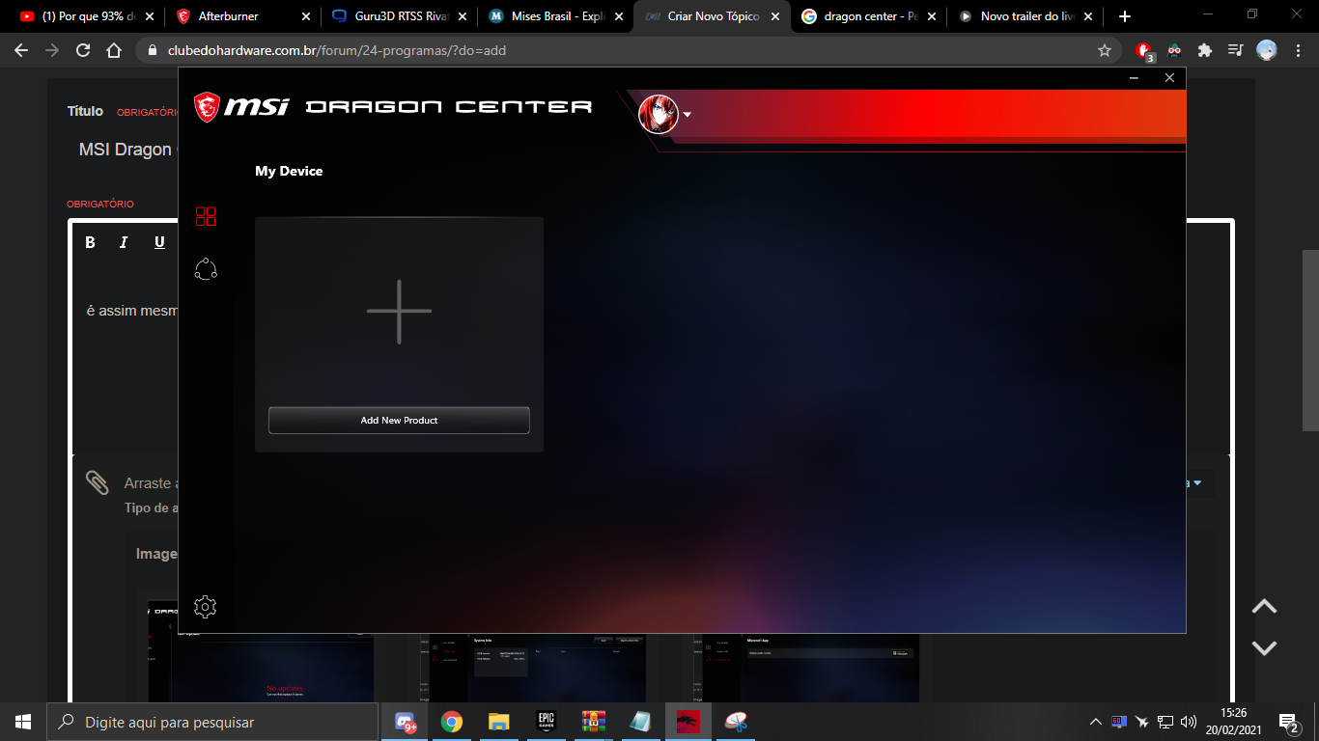Viewport: 1319px width, 741px height.
Task: Open Chrome from the taskbar
Action: point(451,722)
